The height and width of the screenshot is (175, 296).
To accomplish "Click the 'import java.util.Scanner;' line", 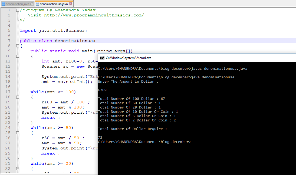I will pyautogui.click(x=53, y=31).
